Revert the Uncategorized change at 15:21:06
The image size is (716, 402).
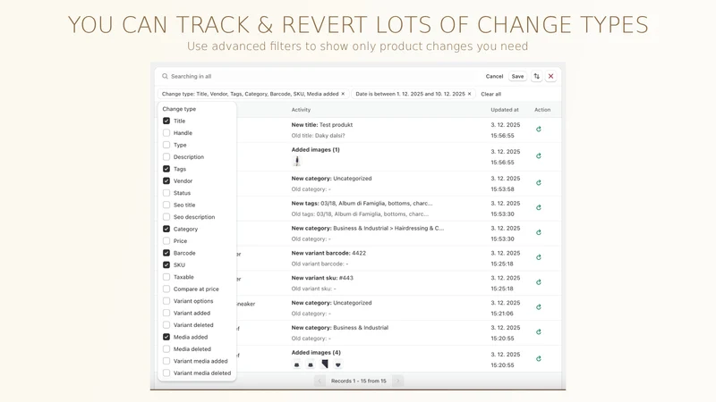(x=539, y=307)
